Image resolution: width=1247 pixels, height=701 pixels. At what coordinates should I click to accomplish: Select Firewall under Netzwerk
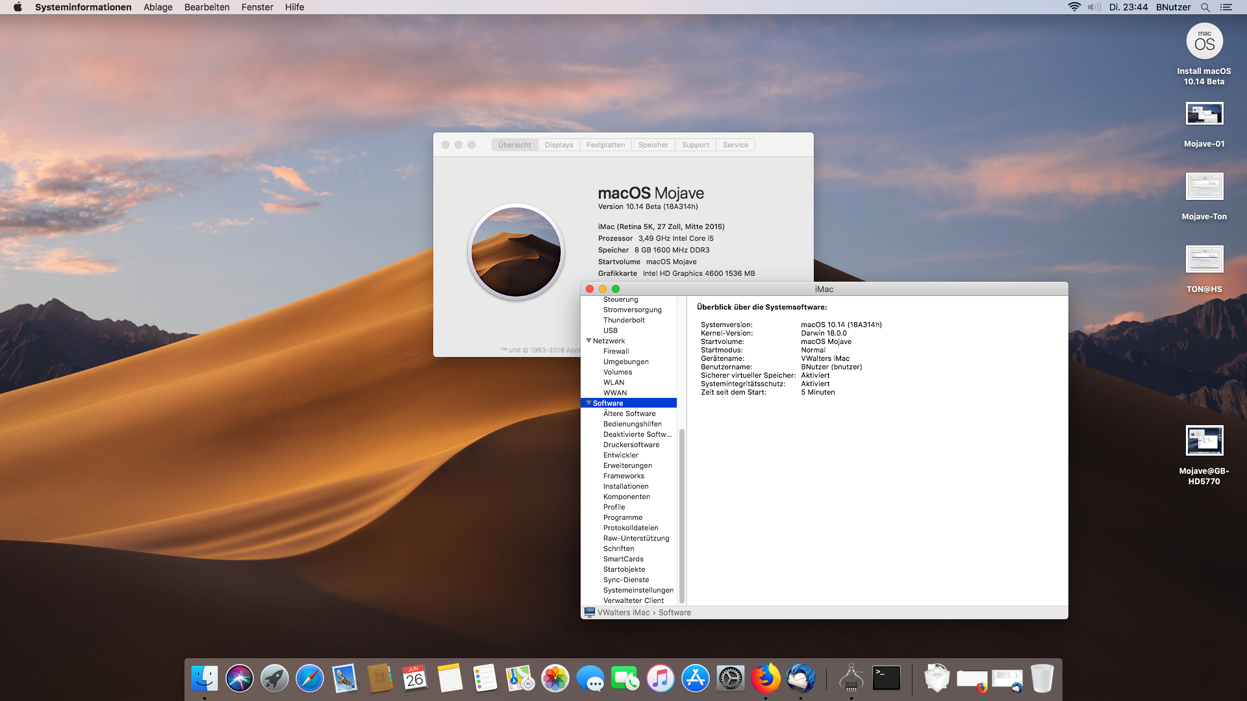[x=616, y=351]
